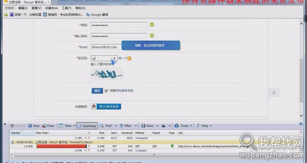The height and width of the screenshot is (163, 307).
Task: Open the 帮助(H) menu
Action: 80,8
